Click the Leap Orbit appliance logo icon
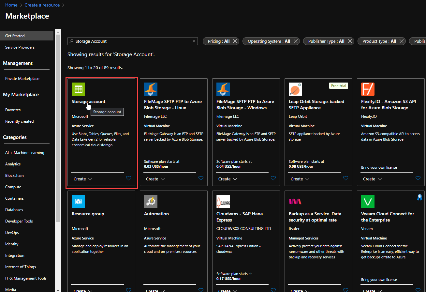426x292 pixels. pos(295,89)
